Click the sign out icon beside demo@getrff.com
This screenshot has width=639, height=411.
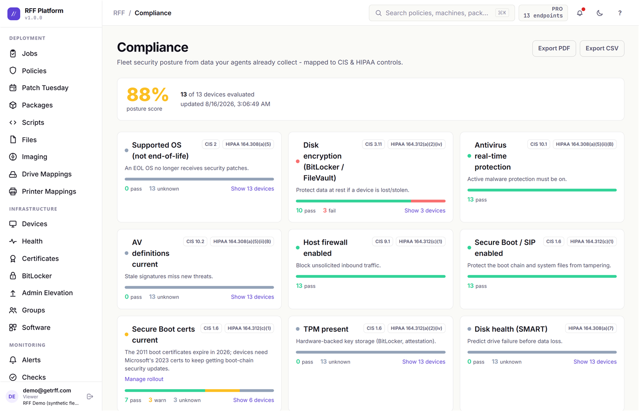(x=90, y=396)
